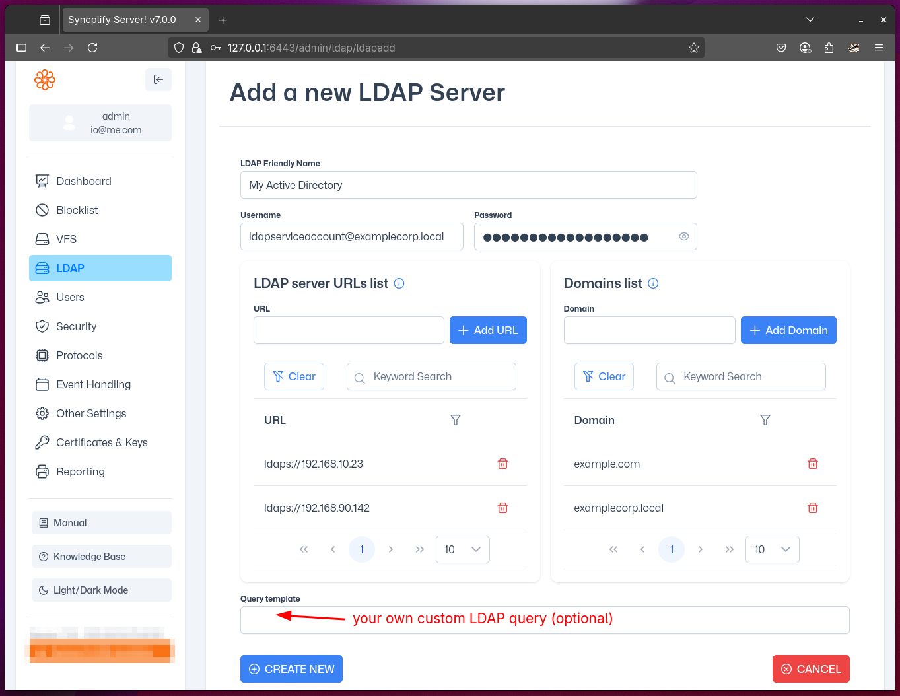Viewport: 900px width, 696px height.
Task: Go to Blocklist section
Action: pyautogui.click(x=100, y=210)
